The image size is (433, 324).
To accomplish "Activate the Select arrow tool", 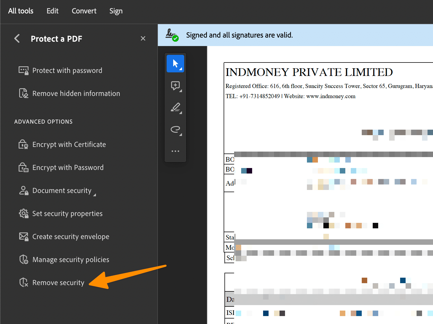I will click(175, 64).
